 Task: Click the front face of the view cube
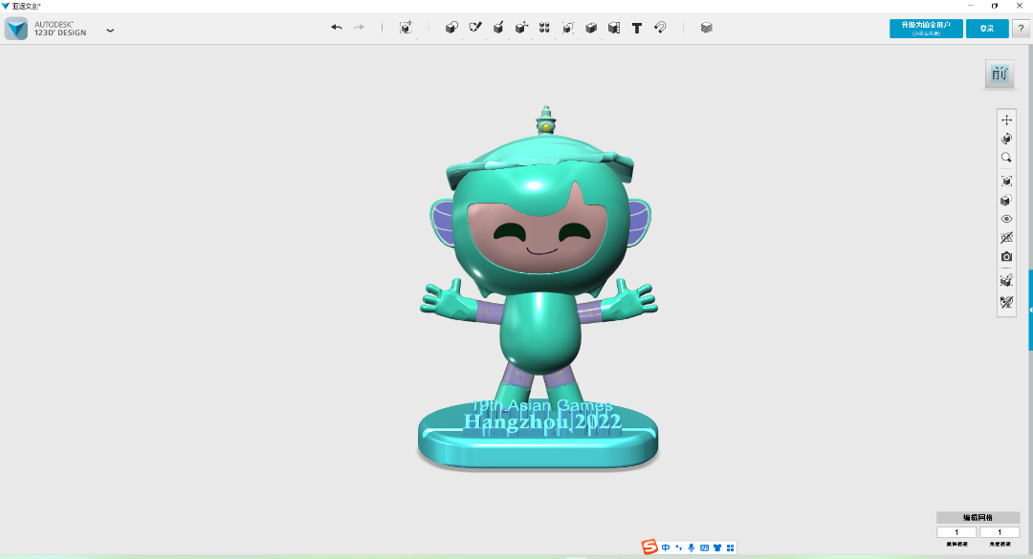(1000, 74)
